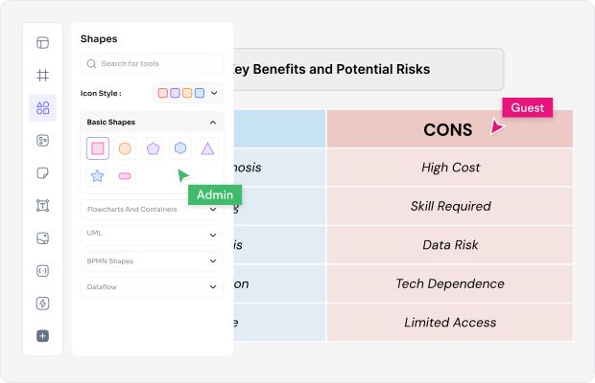
Task: Pick the star basic shape
Action: [x=97, y=176]
